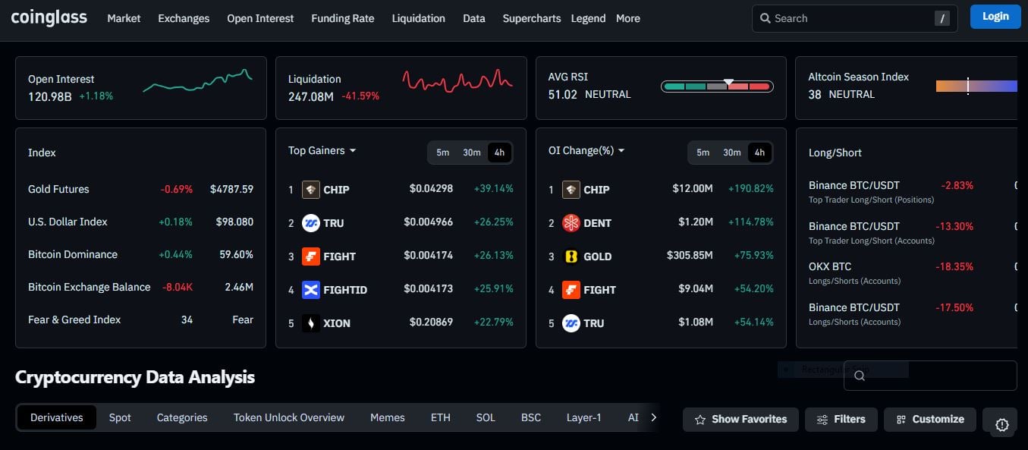Click the Coinglass logo
The image size is (1028, 450).
pyautogui.click(x=48, y=17)
